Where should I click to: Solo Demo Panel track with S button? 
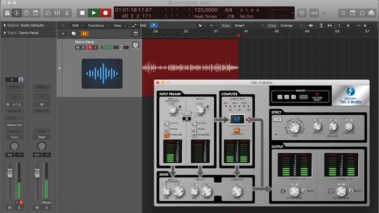click(83, 47)
